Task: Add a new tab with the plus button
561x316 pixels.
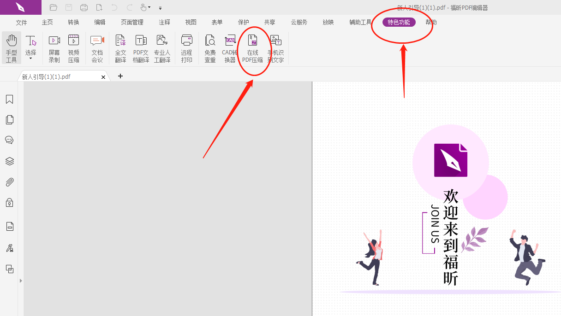Action: 120,76
